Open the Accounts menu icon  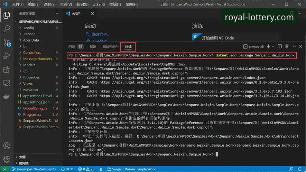[x=7, y=146]
